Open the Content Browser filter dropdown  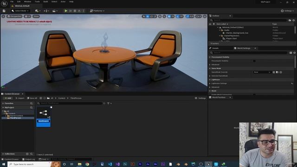(x=110, y=103)
